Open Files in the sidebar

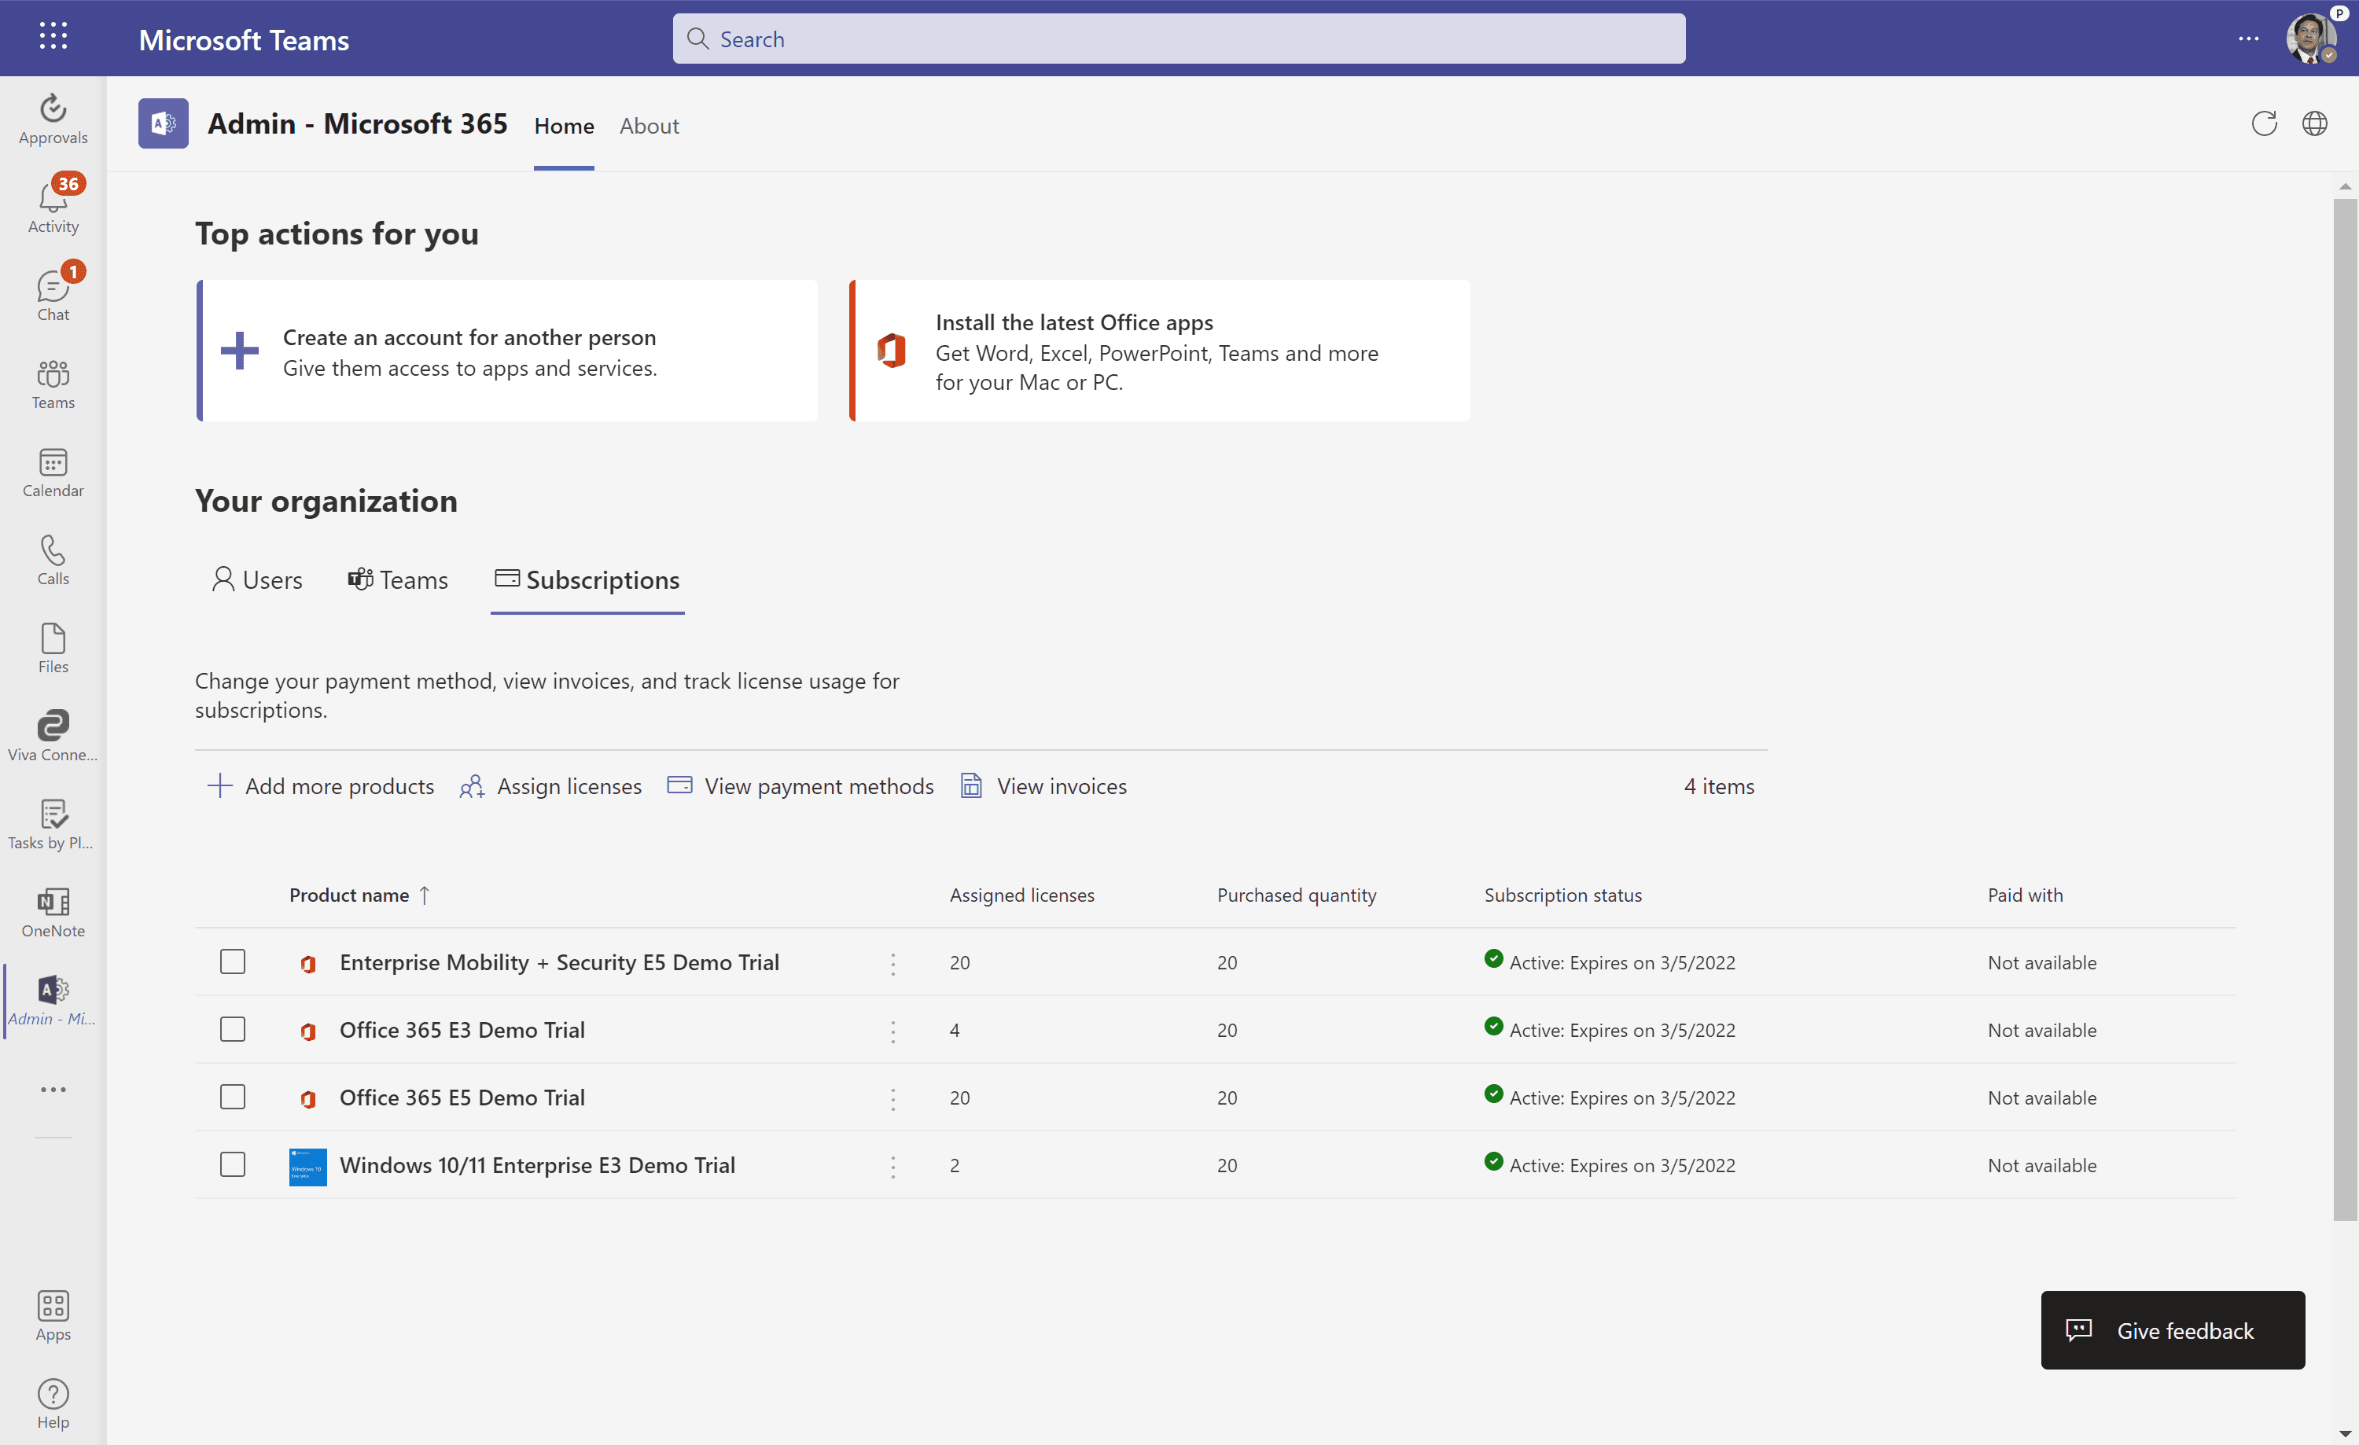coord(53,647)
